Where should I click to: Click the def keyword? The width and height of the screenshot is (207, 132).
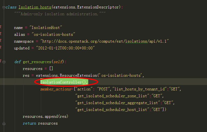tap(17, 62)
